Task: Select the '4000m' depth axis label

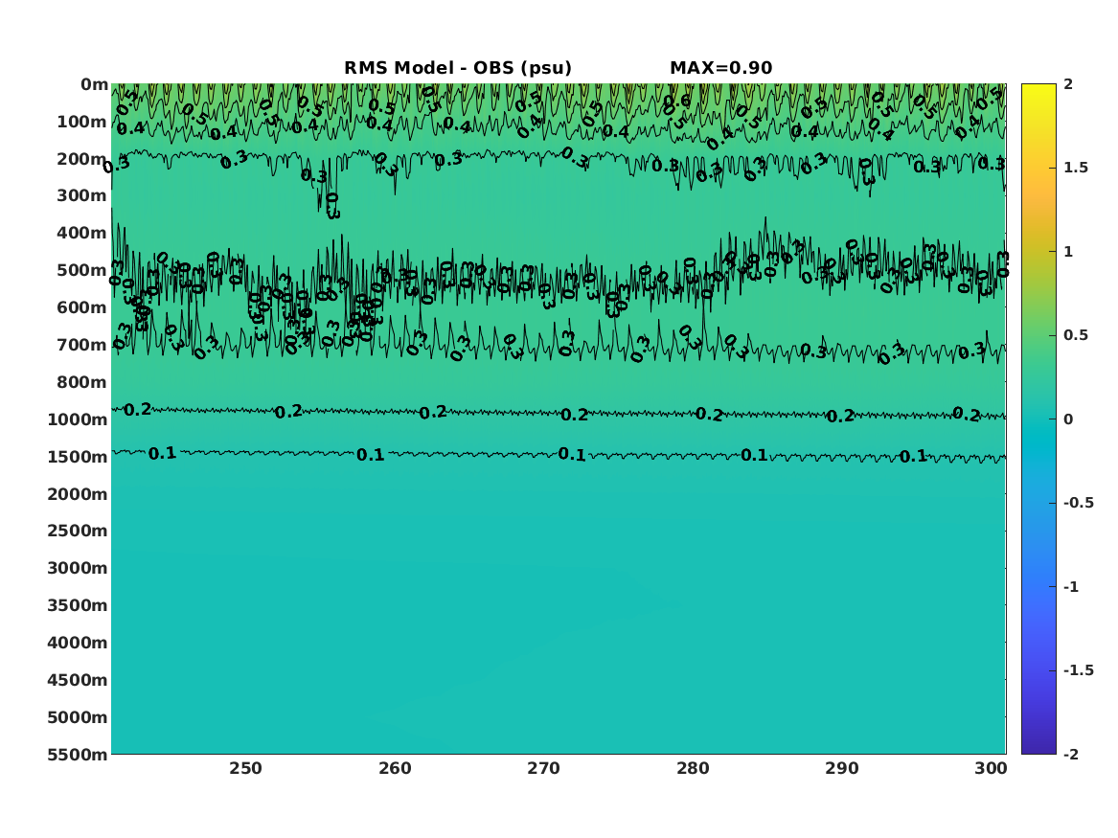Action: pos(78,643)
